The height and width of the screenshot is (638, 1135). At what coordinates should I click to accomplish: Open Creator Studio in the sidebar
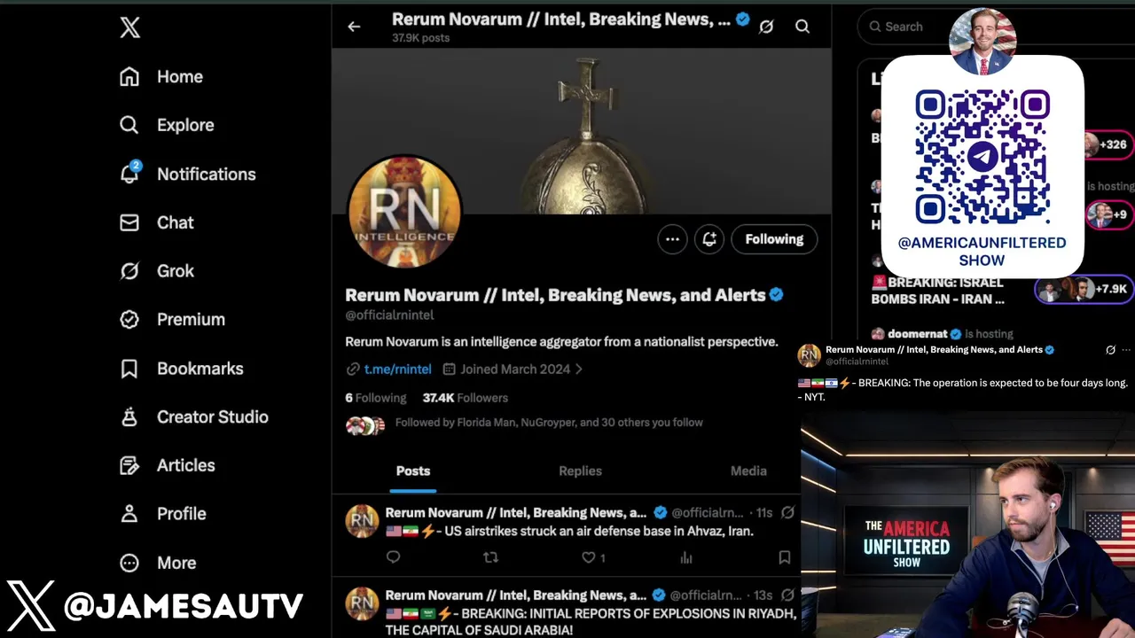pos(194,416)
